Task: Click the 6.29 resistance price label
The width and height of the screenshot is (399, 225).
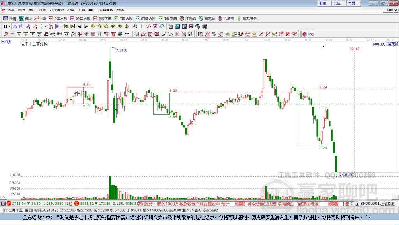Action: pyautogui.click(x=323, y=87)
